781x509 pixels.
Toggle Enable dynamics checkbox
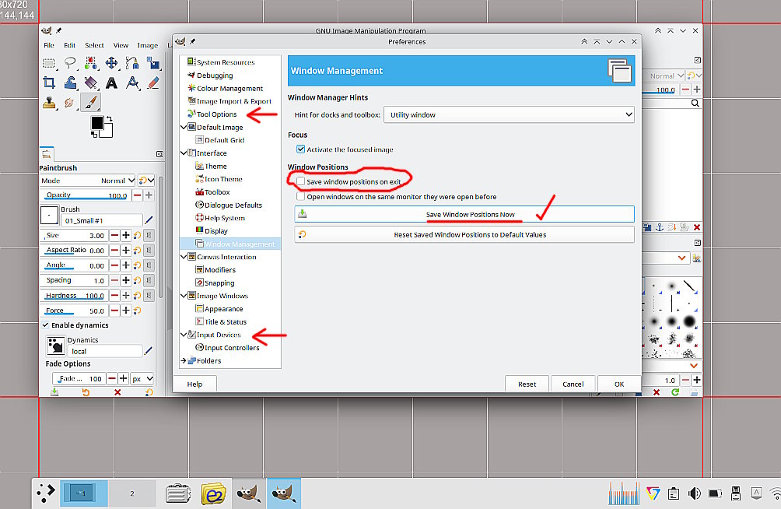(x=45, y=325)
